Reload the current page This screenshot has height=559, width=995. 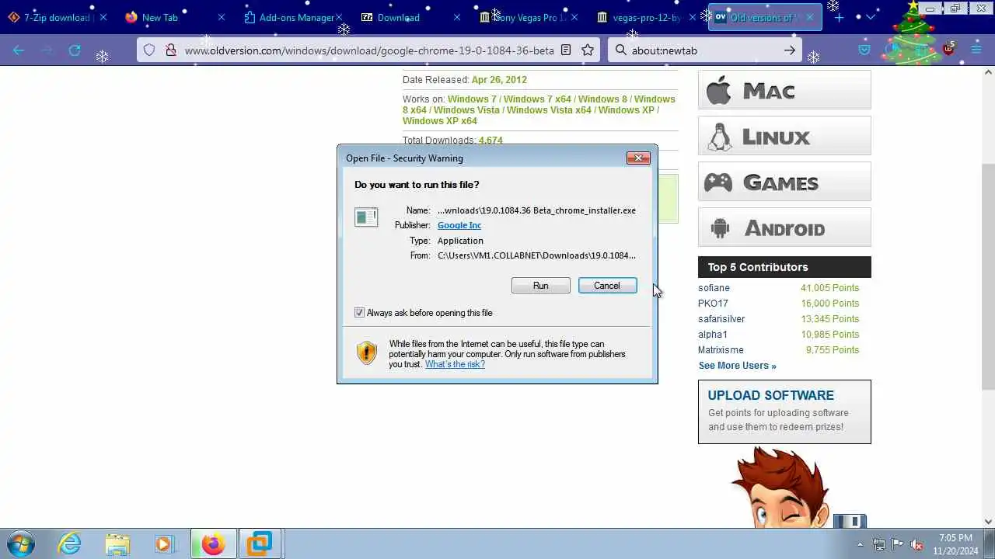(x=75, y=50)
